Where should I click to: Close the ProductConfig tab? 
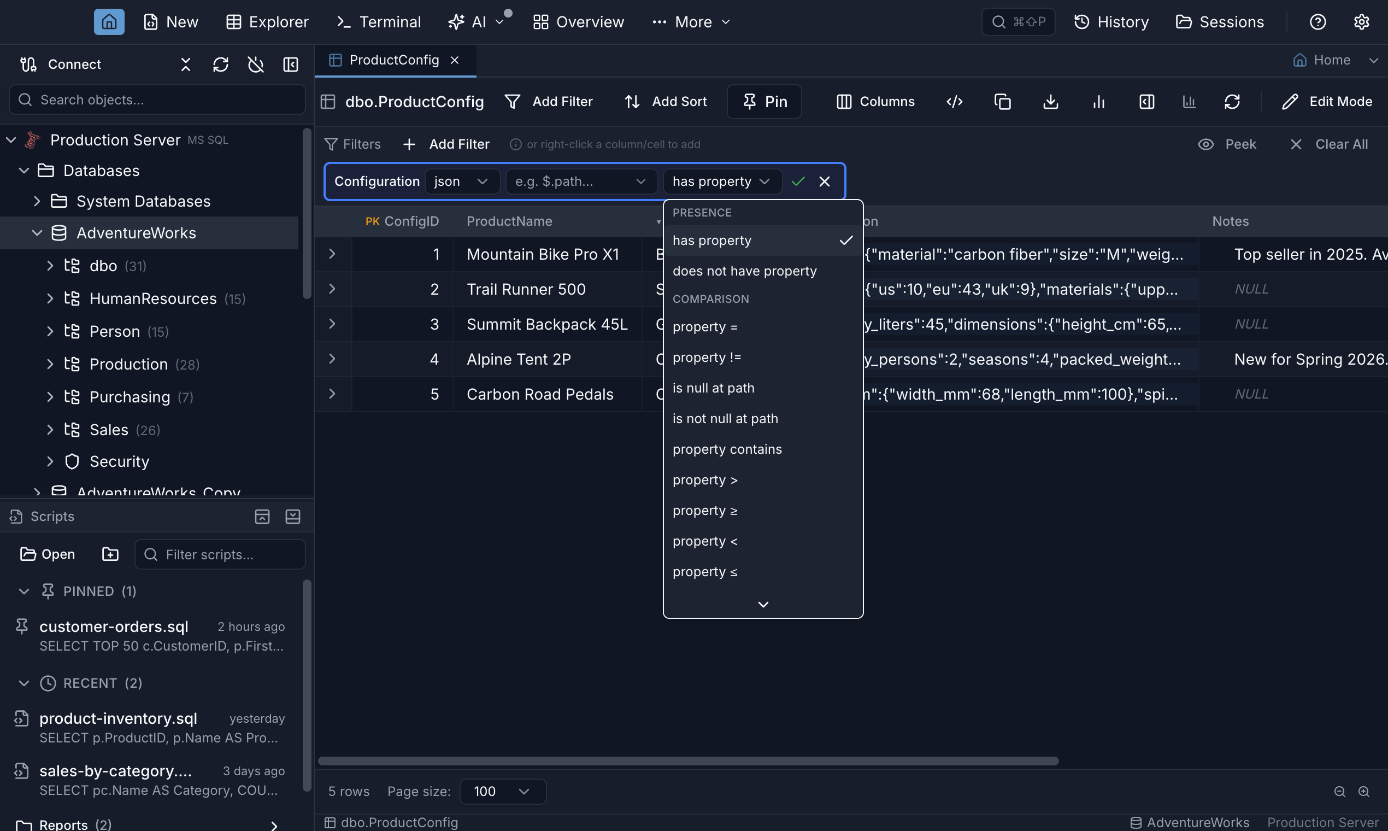pos(455,60)
